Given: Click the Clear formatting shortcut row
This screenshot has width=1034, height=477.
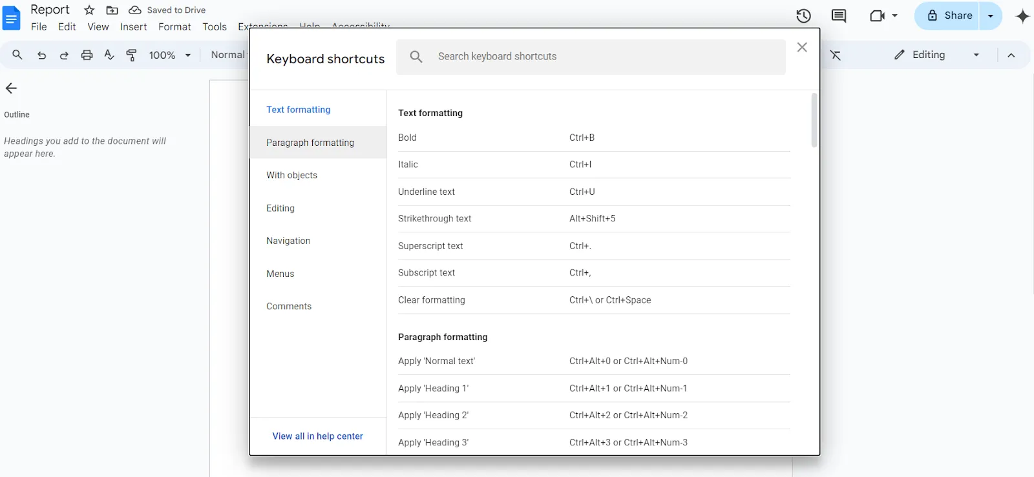Looking at the screenshot, I should (x=594, y=300).
